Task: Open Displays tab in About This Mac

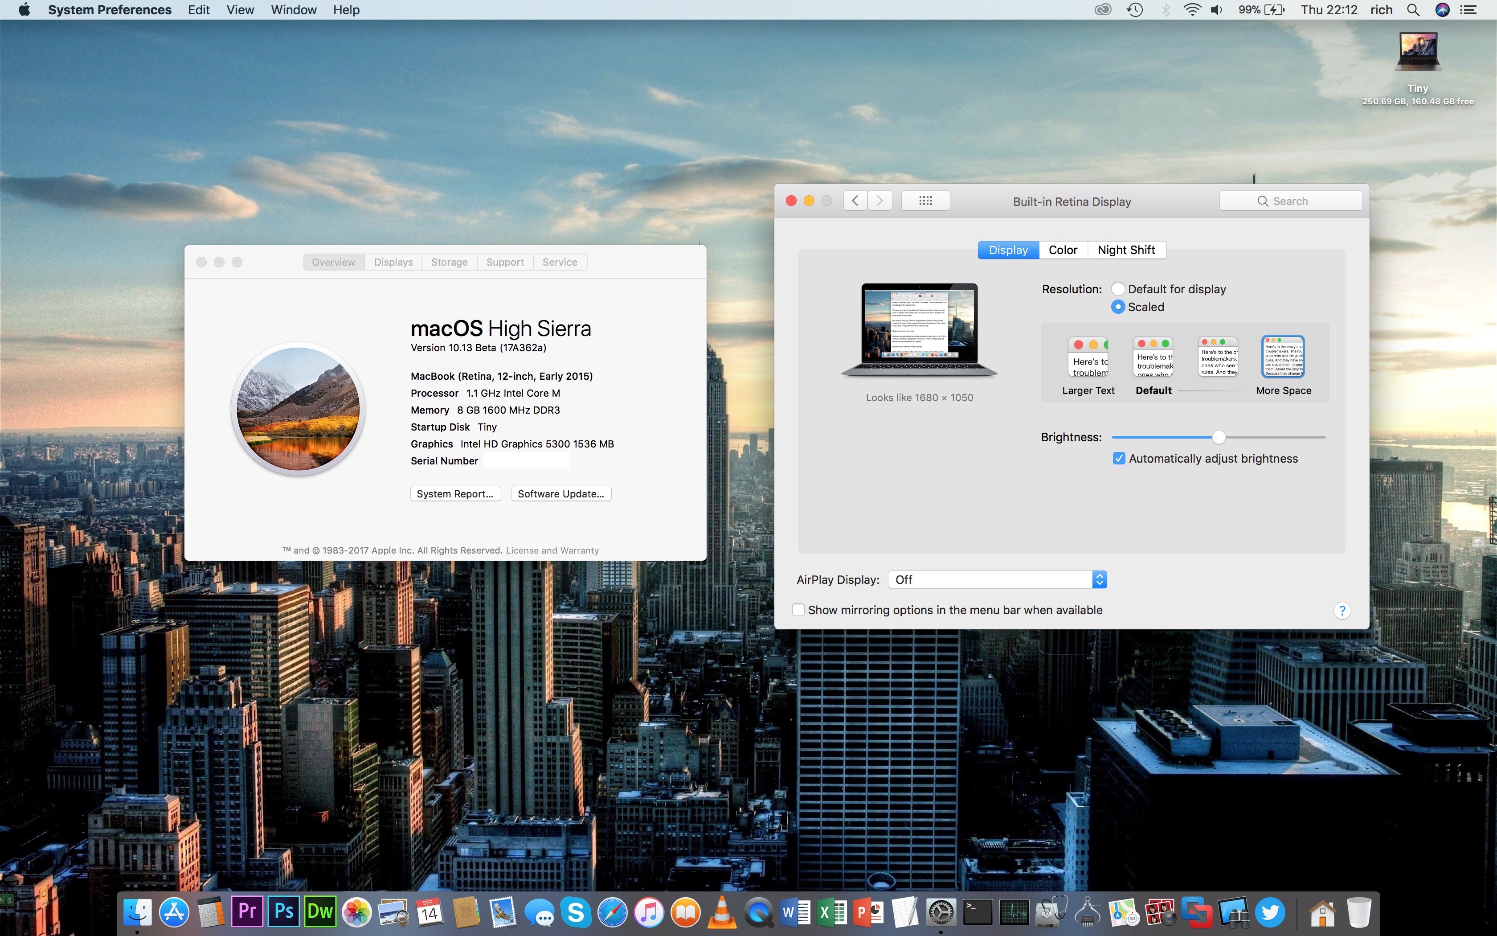Action: 393,263
